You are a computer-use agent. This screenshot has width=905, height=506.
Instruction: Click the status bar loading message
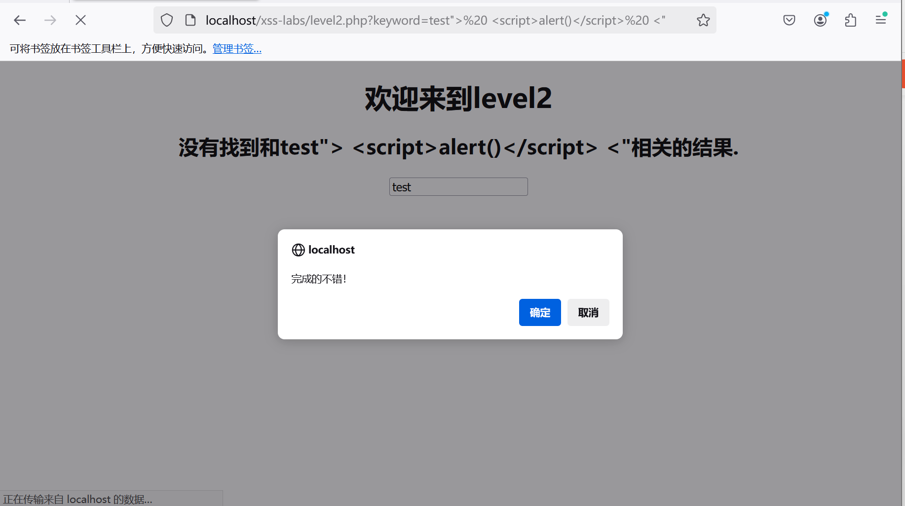point(77,499)
